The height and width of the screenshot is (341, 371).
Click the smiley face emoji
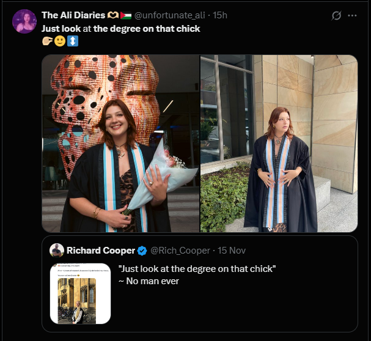[x=60, y=42]
